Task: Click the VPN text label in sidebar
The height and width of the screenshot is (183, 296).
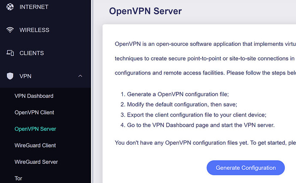Action: pos(25,76)
